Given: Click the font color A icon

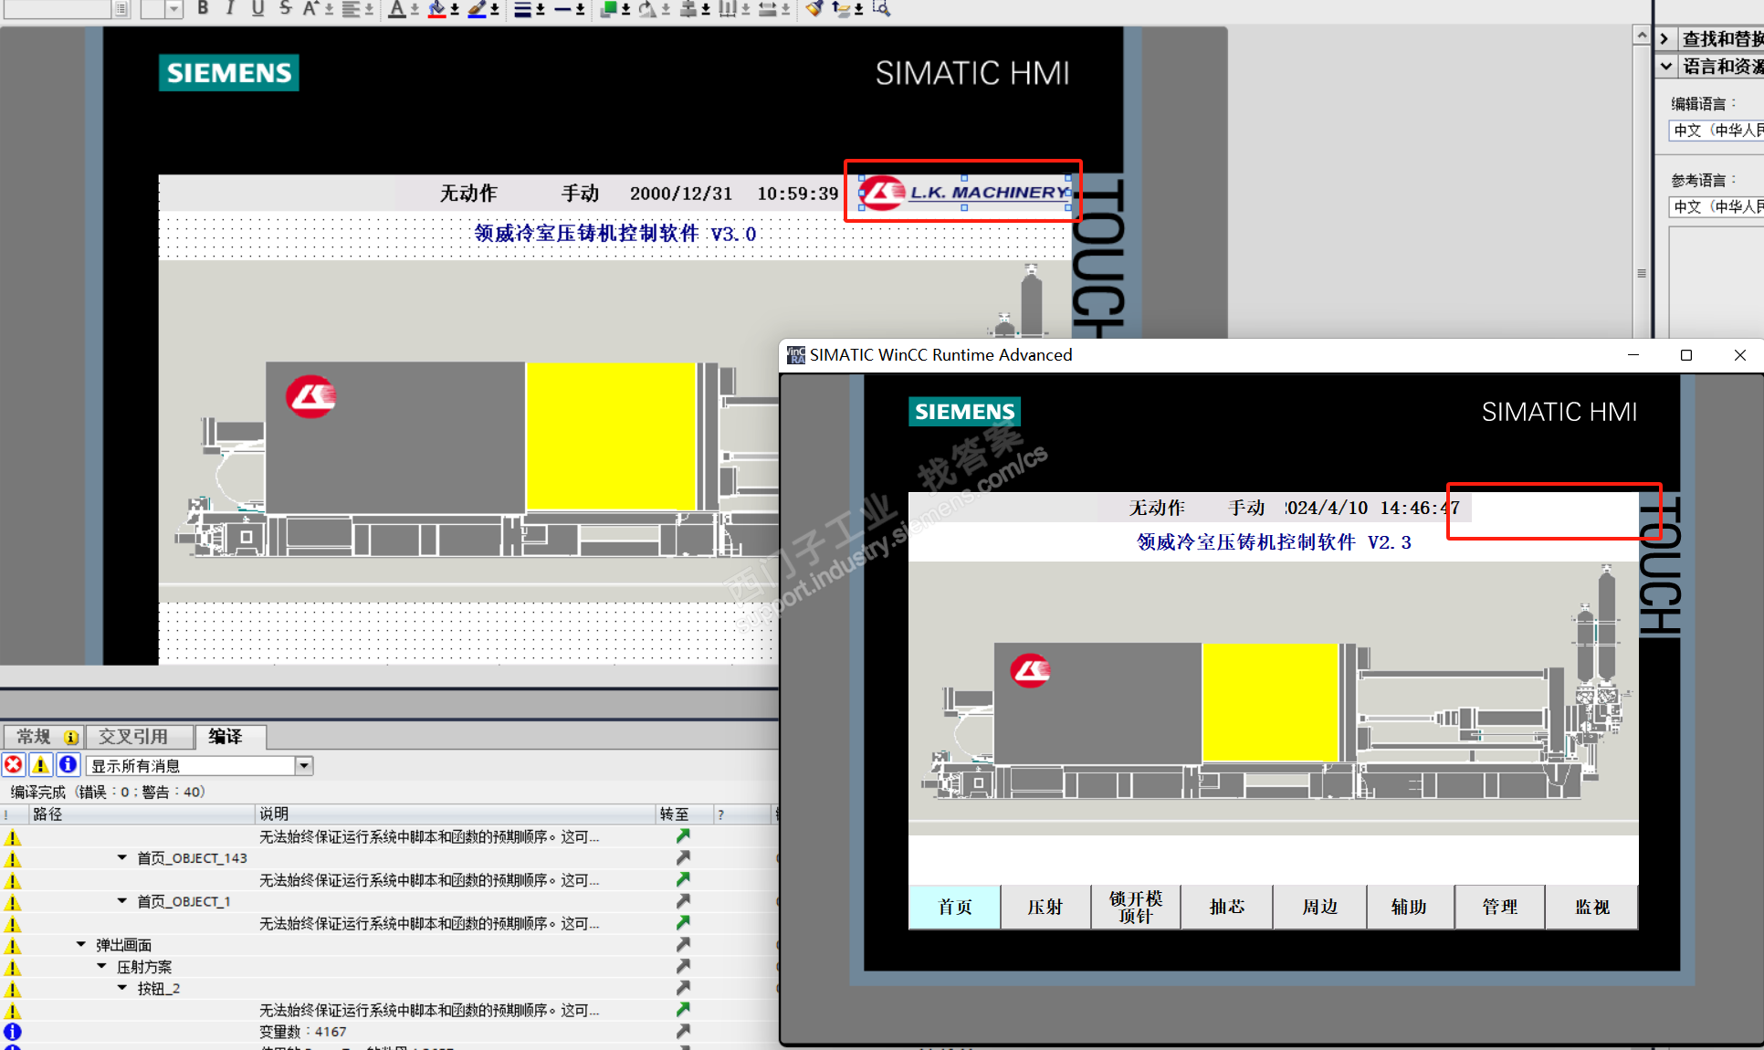Looking at the screenshot, I should [x=396, y=9].
